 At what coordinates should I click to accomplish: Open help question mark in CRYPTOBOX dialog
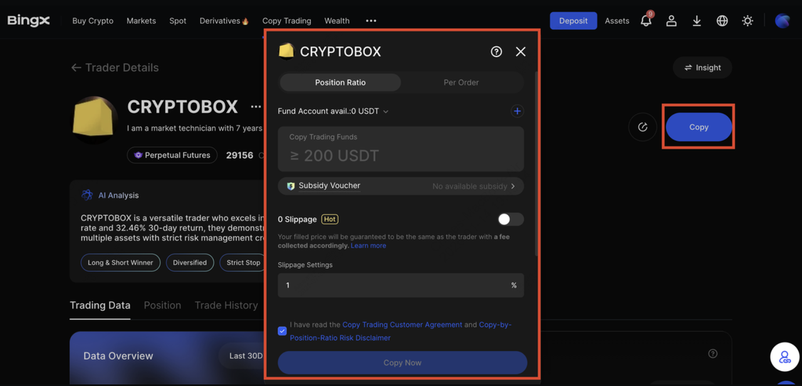496,52
